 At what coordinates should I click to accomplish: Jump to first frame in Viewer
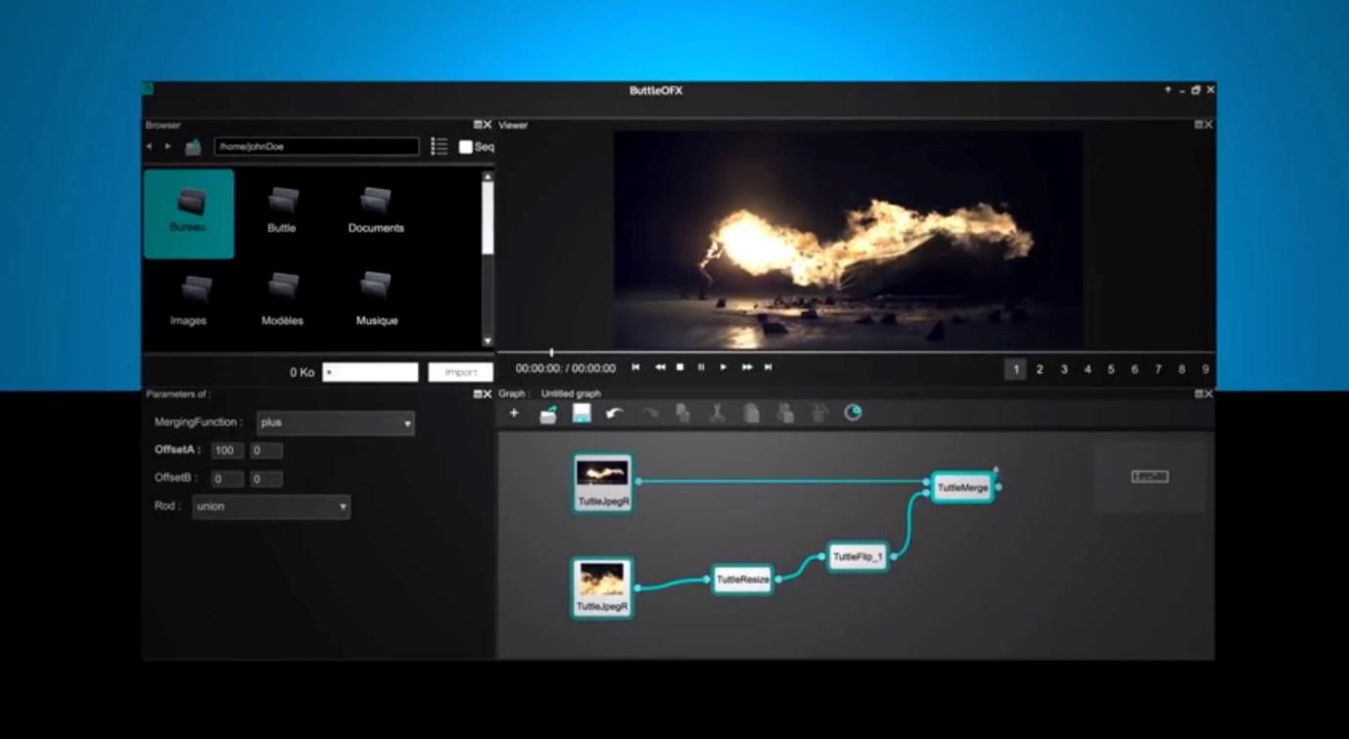(635, 368)
